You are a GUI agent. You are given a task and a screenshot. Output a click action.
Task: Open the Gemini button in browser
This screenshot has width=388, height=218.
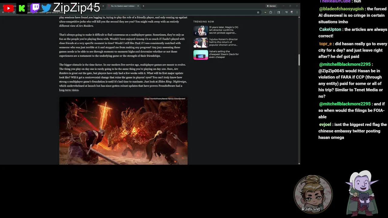click(271, 6)
